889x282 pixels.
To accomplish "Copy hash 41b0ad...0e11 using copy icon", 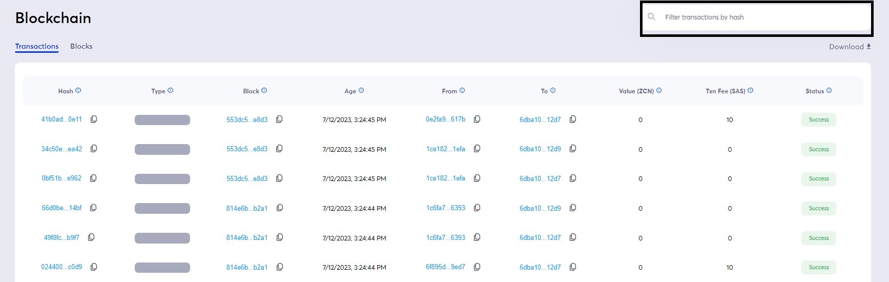I will click(x=94, y=119).
